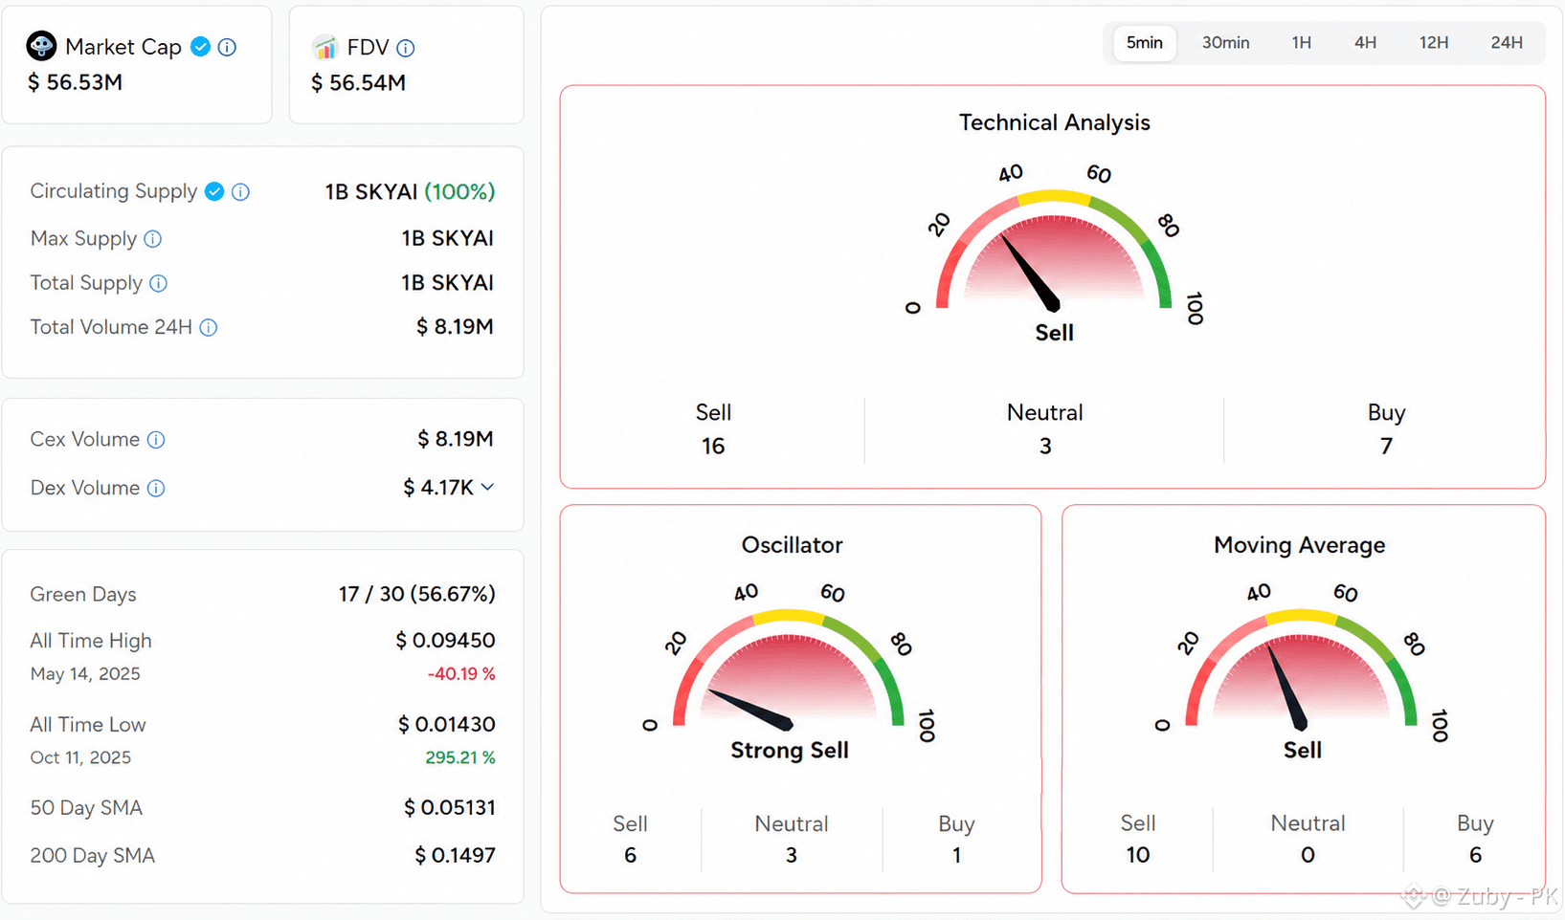Click the -40.19 % change text

[461, 674]
